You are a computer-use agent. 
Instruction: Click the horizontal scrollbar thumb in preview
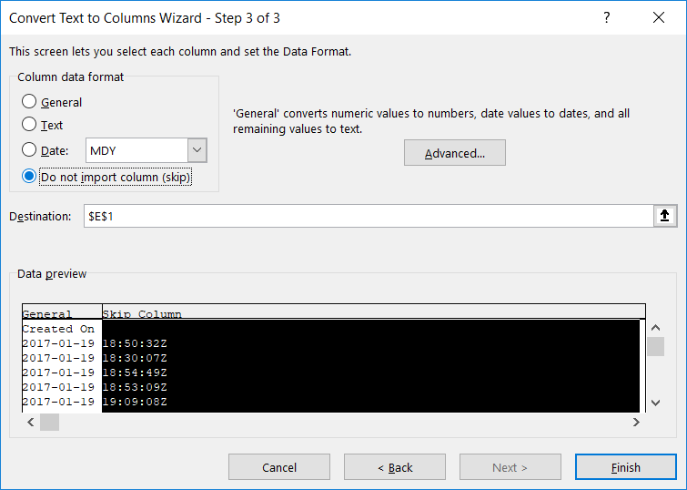pos(49,422)
